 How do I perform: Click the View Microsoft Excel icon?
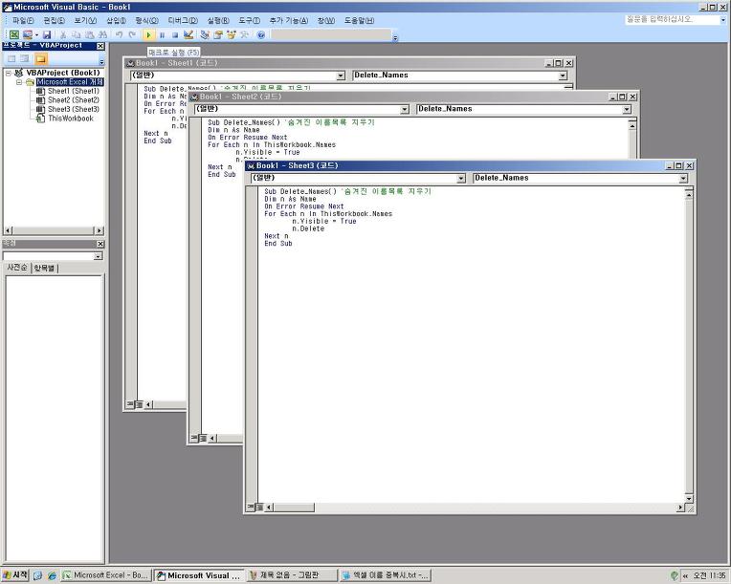point(14,34)
